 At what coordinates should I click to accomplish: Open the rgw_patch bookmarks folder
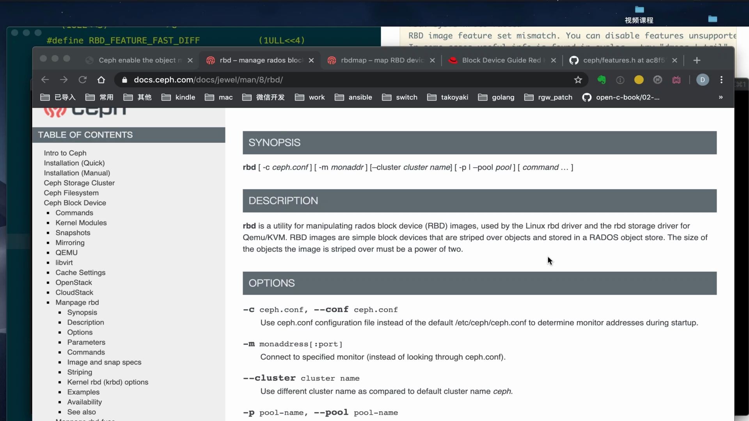point(548,97)
